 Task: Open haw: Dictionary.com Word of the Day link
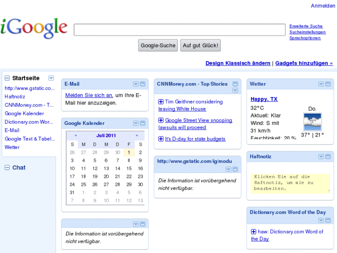pos(287,235)
